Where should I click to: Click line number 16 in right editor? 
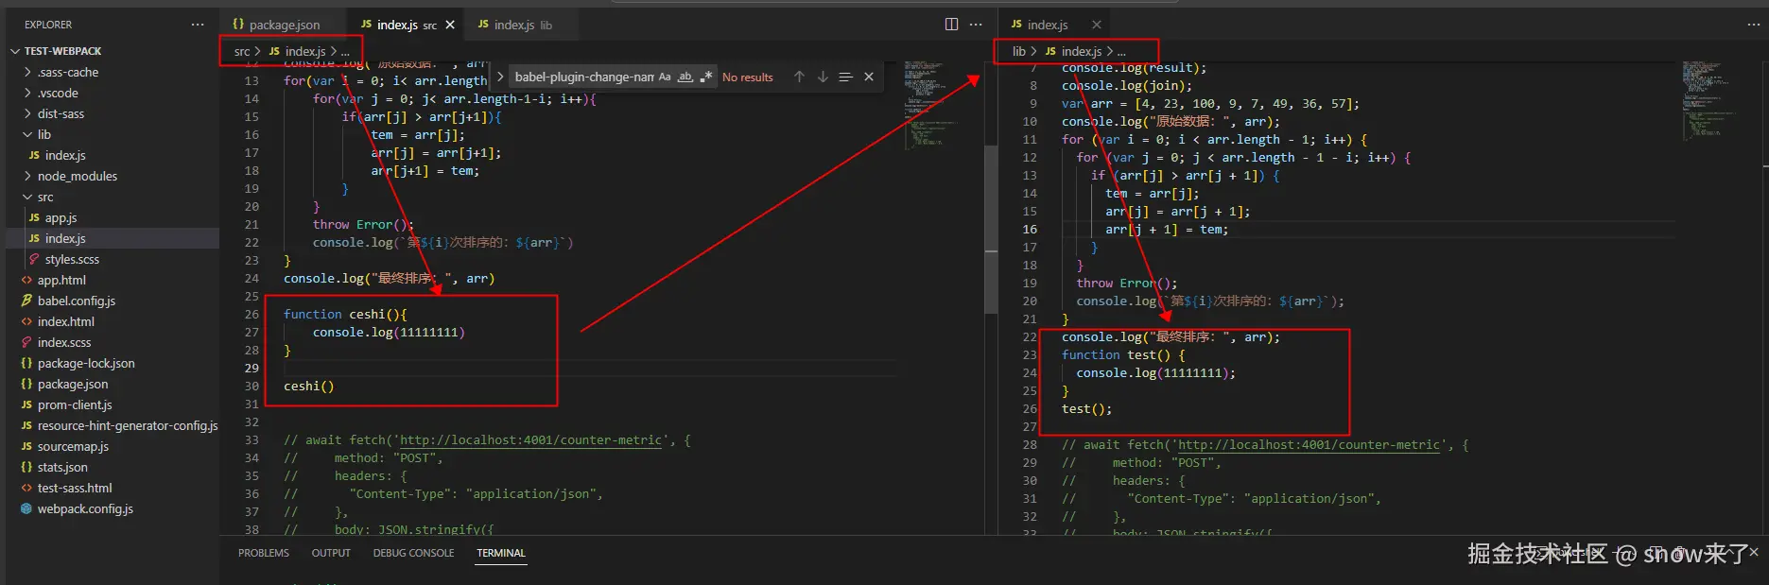click(x=1030, y=230)
